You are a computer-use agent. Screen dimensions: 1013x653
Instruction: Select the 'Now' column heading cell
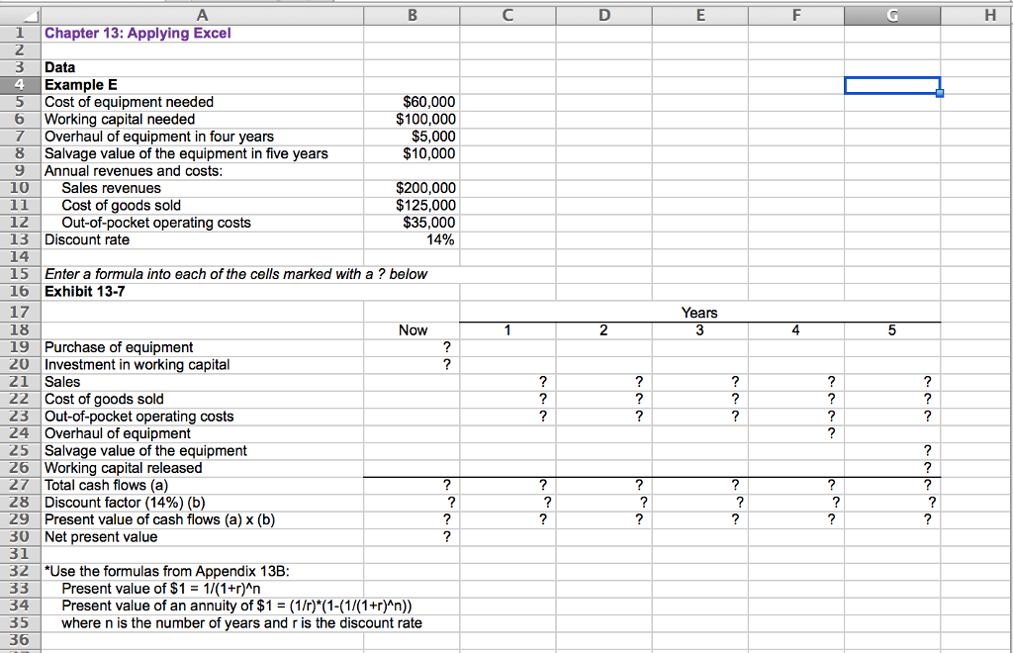click(414, 330)
